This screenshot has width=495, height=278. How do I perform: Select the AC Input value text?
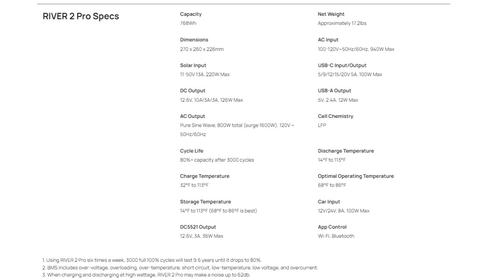click(356, 49)
